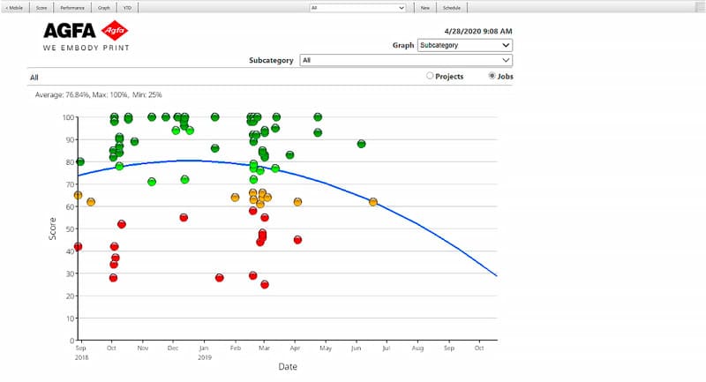Open the Subcategory All dropdown
This screenshot has height=382, width=706.
coord(406,60)
